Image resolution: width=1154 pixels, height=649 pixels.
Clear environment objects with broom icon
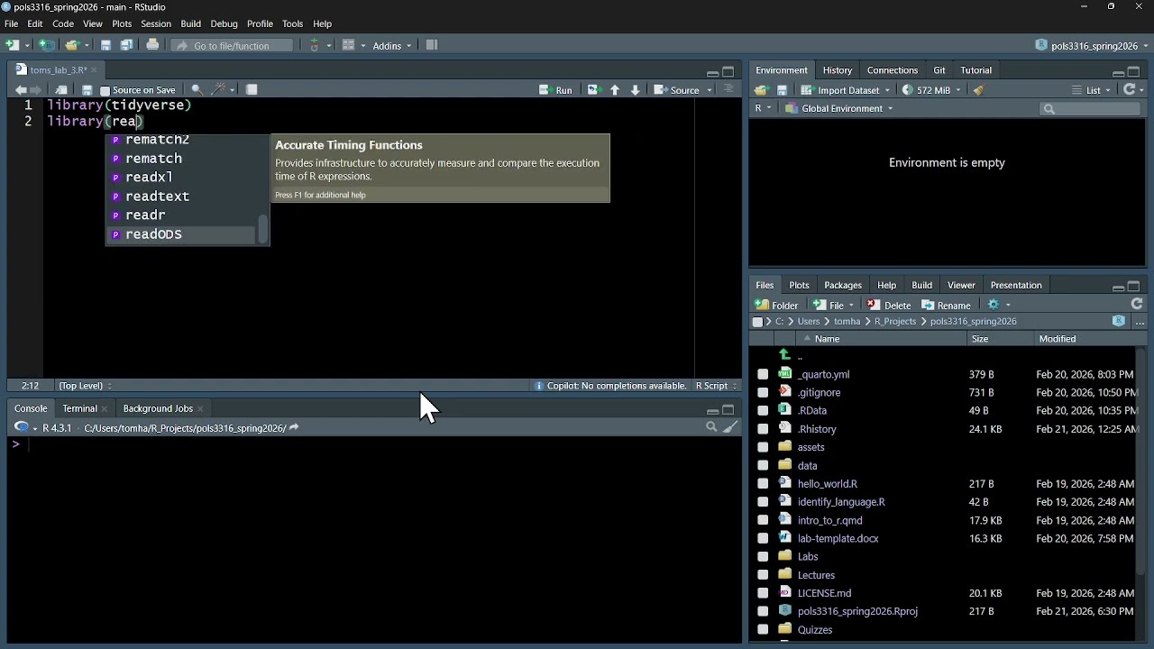[x=978, y=90]
